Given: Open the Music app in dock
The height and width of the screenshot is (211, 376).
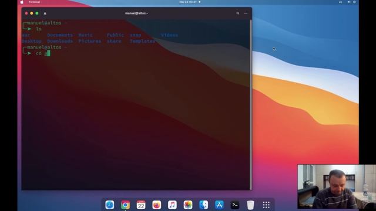Looking at the screenshot, I should pos(172,205).
